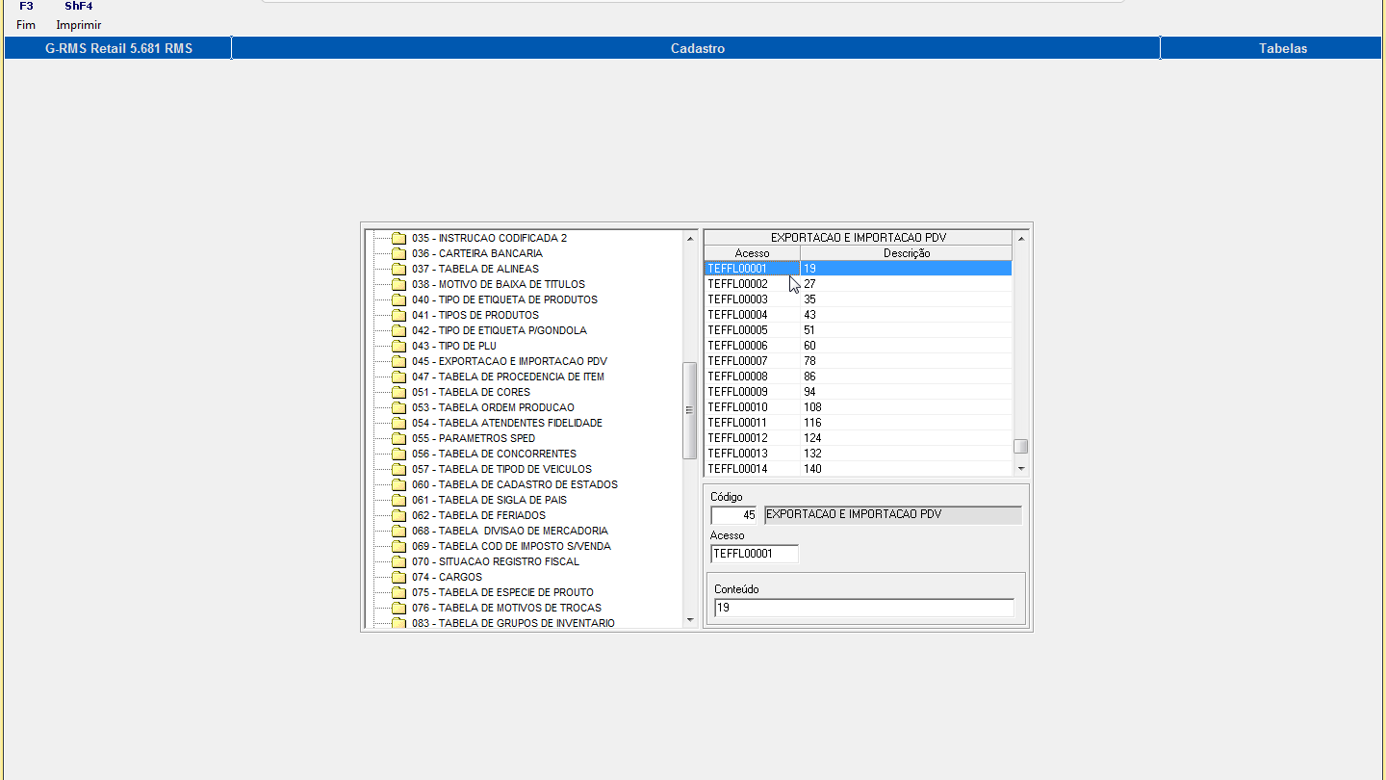Click the tree list scrollbar thumb
Viewport: 1386px width, 780px height.
(689, 410)
